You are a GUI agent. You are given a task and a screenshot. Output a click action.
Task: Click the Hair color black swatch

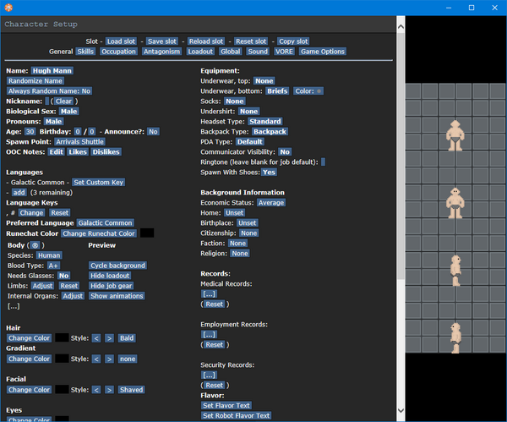tap(62, 338)
